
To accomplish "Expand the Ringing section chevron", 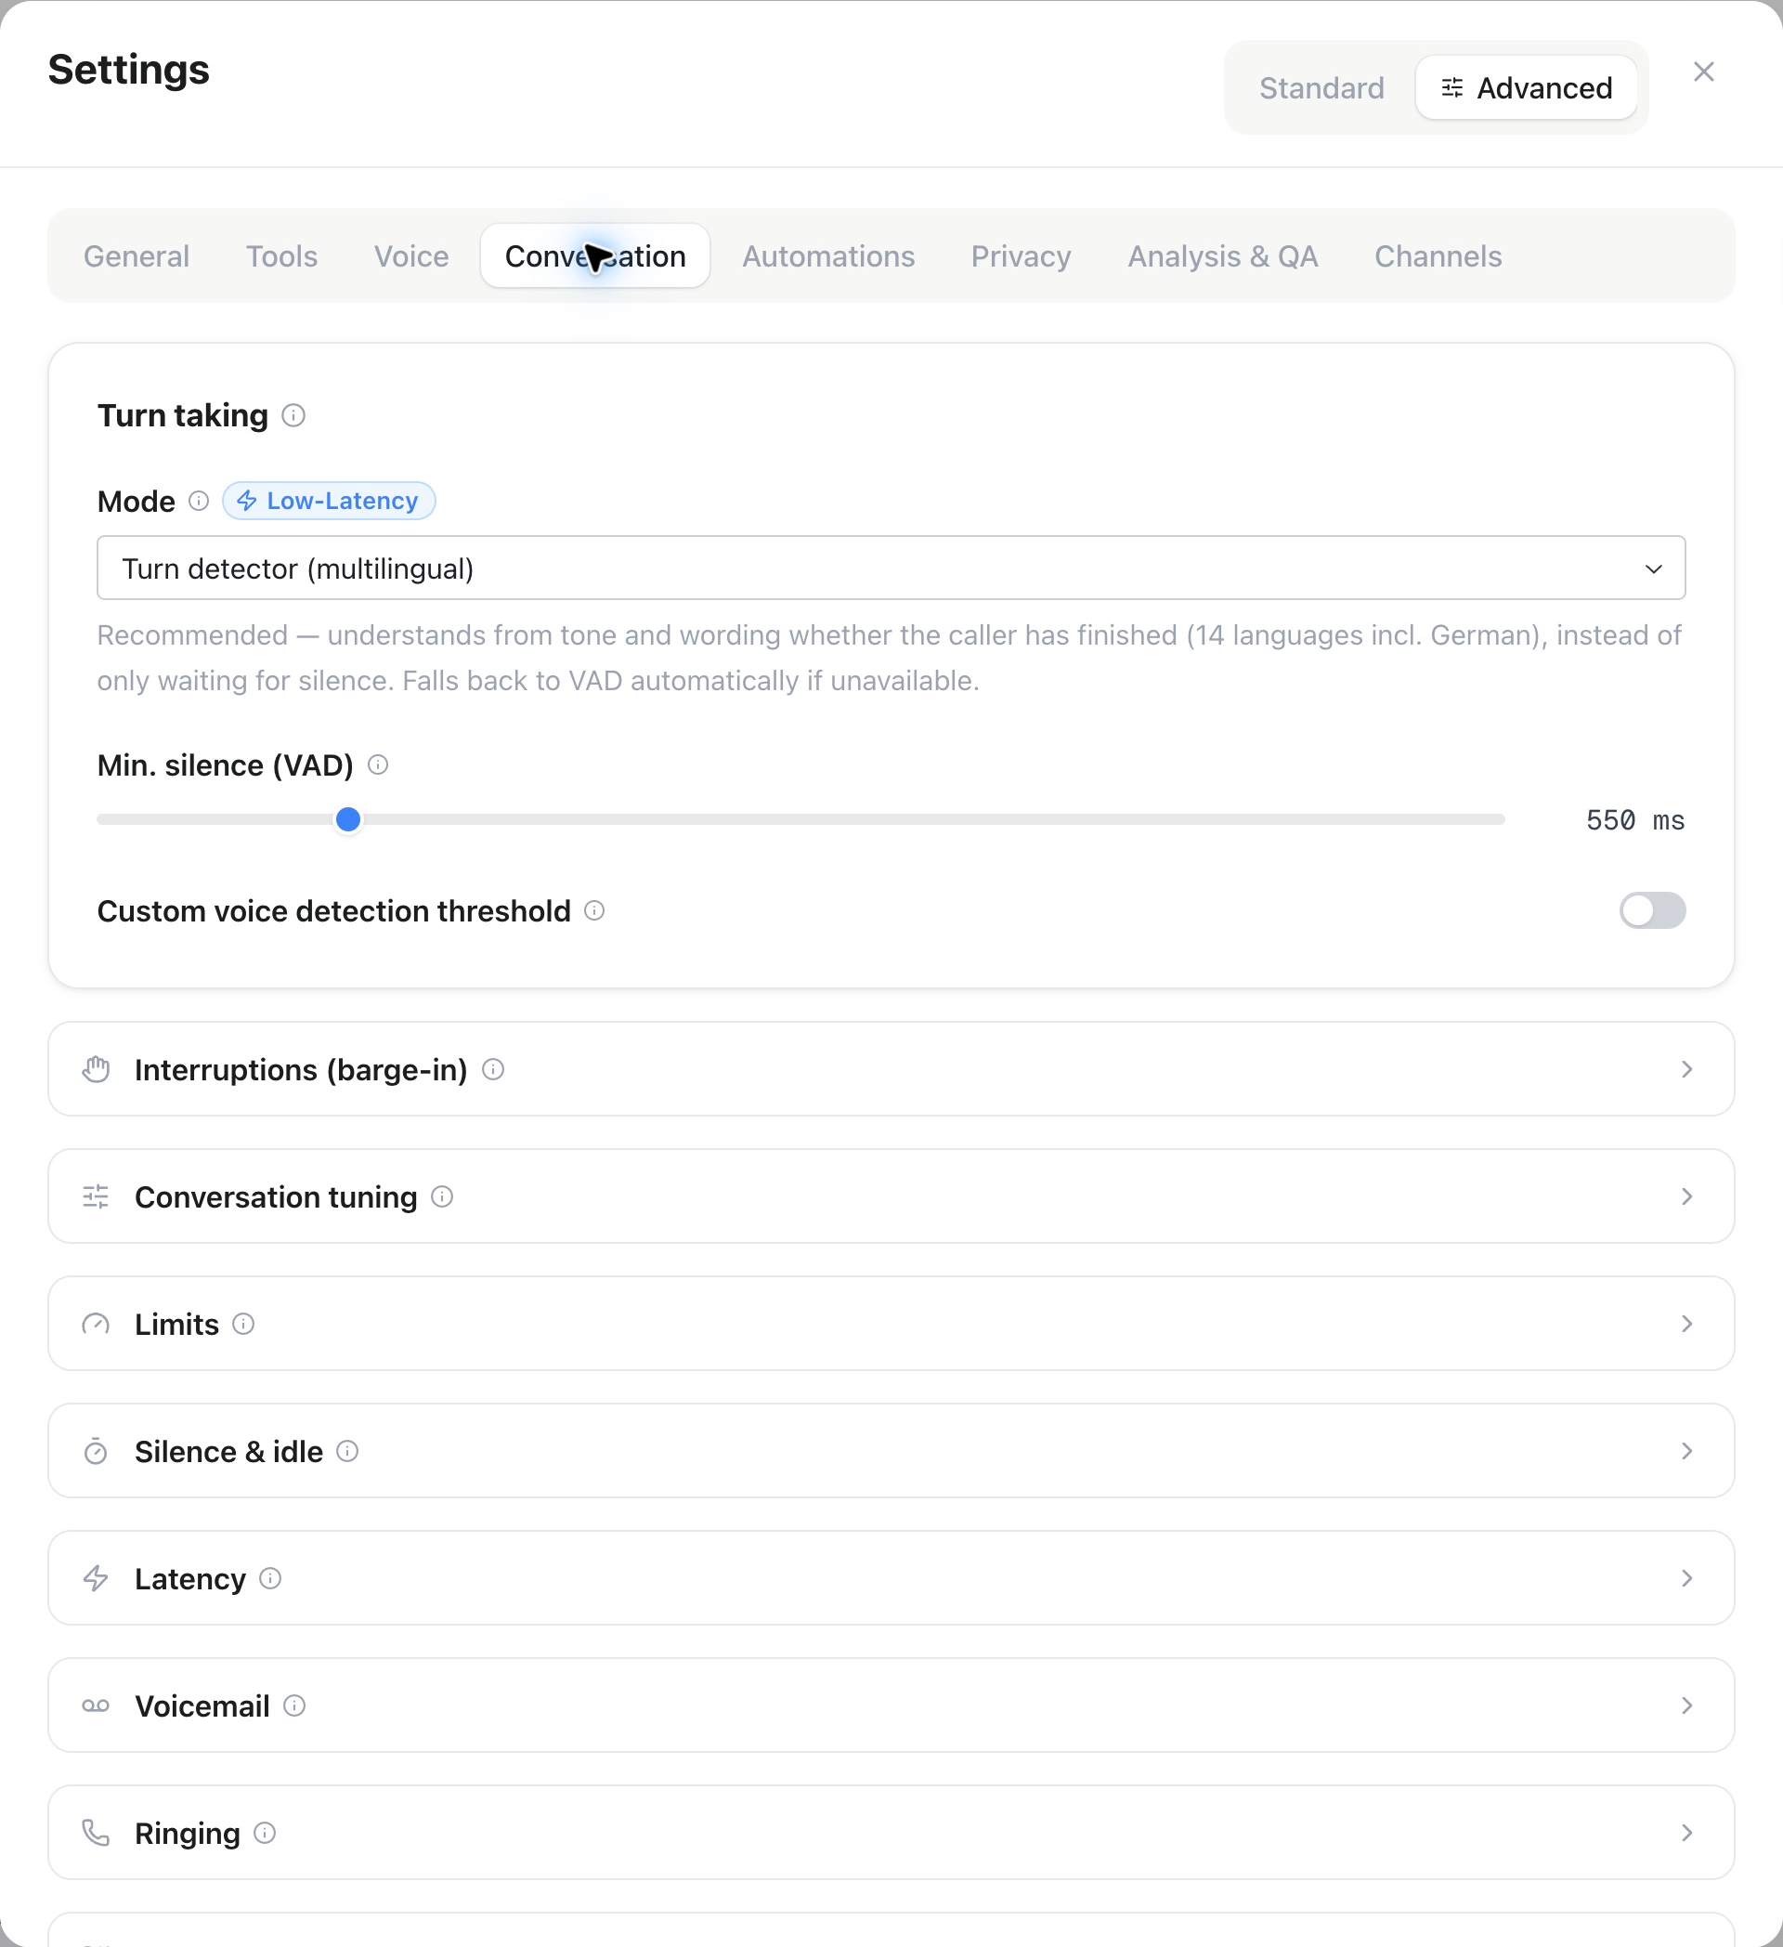I will tap(1686, 1833).
